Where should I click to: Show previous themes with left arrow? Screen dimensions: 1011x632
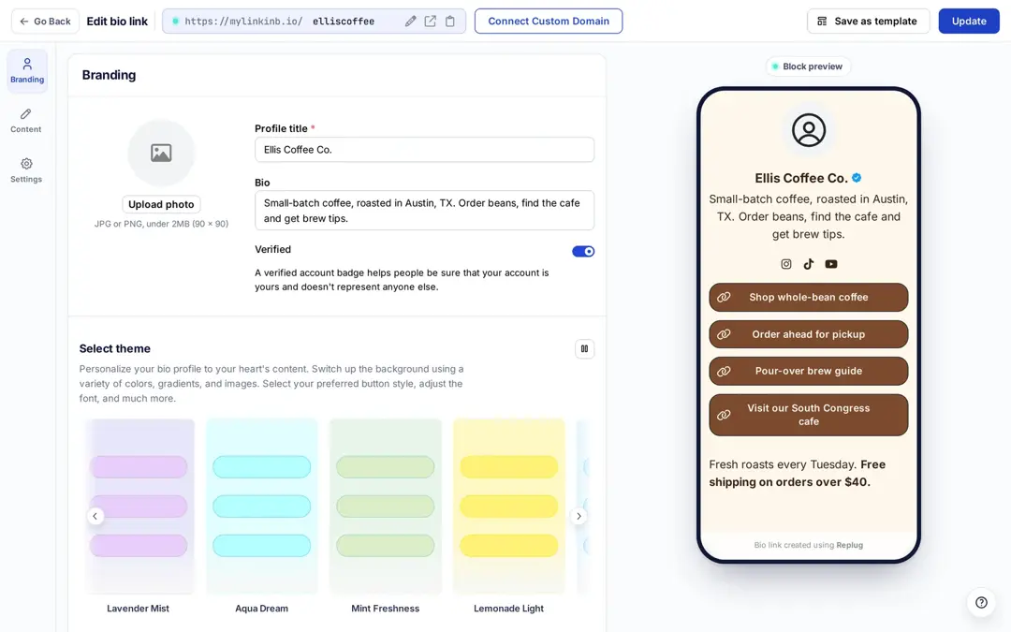95,516
